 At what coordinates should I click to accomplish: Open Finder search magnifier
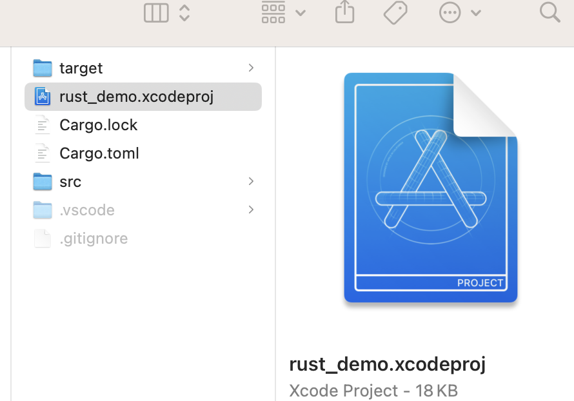pos(550,12)
